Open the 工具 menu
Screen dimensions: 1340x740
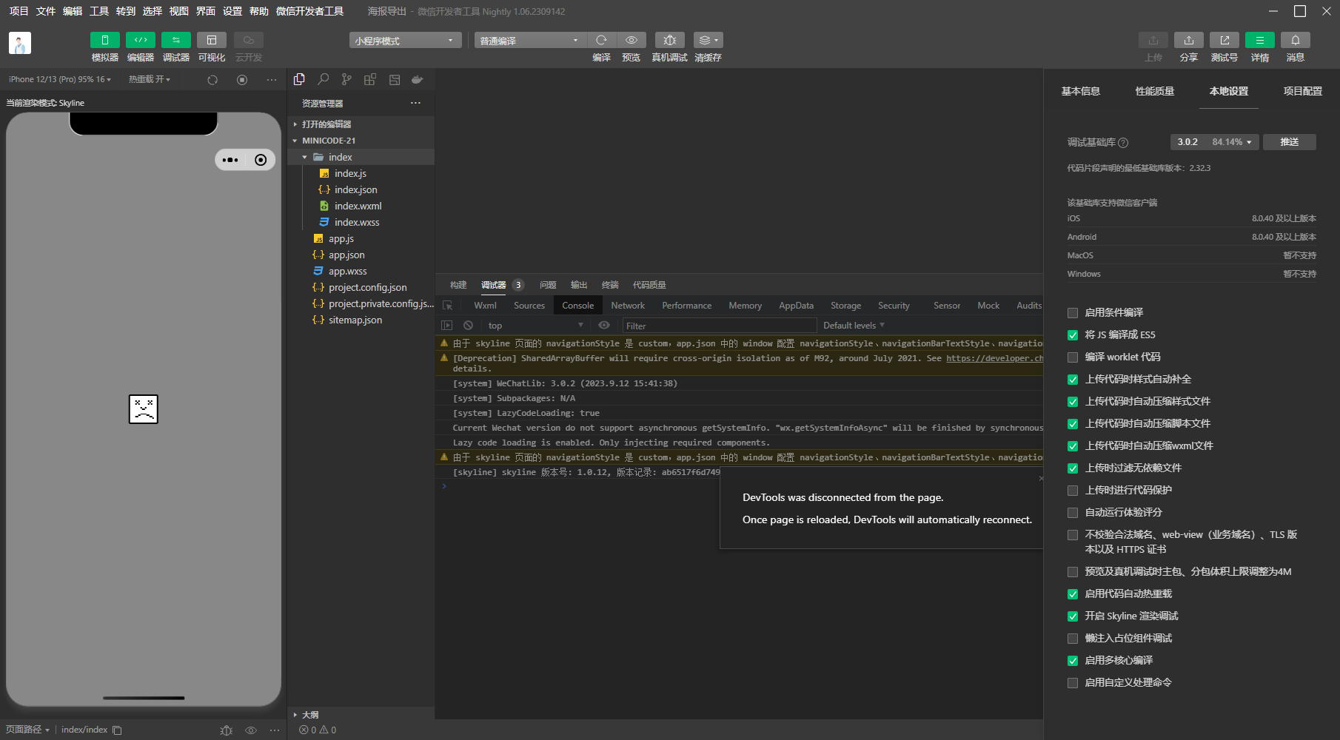click(x=99, y=11)
